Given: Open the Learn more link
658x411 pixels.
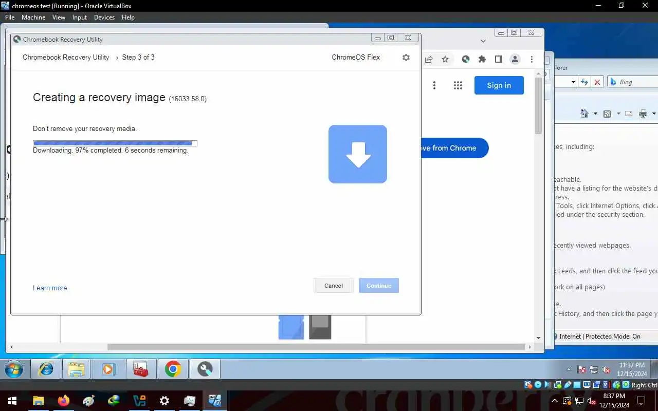Looking at the screenshot, I should click(x=50, y=288).
